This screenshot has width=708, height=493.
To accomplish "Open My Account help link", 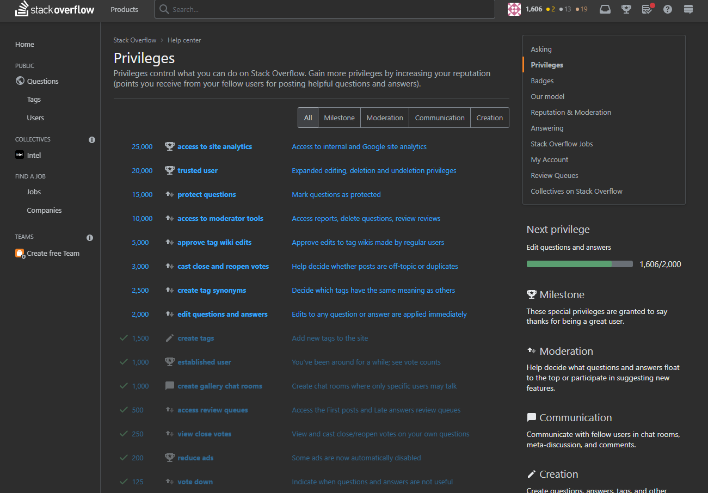I will point(549,159).
